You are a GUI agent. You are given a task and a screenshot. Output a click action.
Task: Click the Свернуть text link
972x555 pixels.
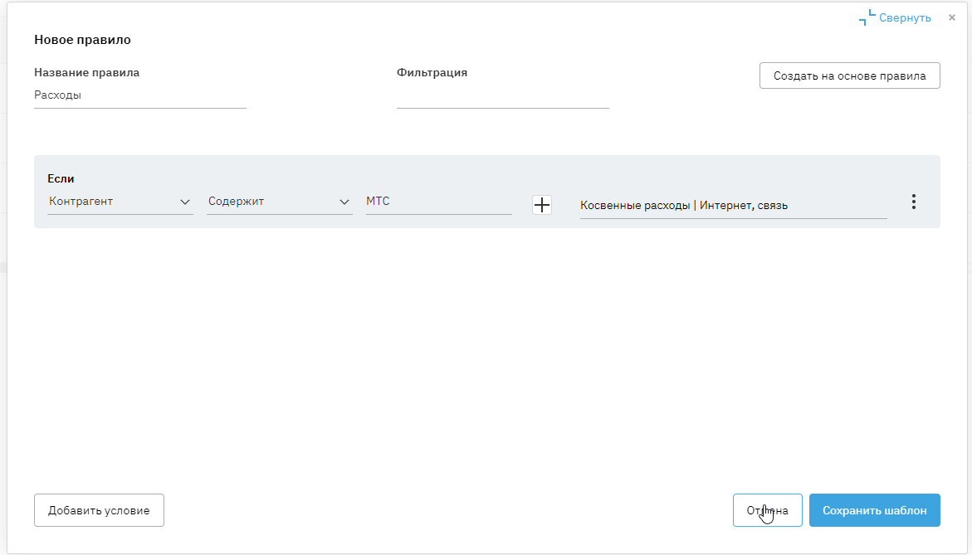pyautogui.click(x=906, y=17)
